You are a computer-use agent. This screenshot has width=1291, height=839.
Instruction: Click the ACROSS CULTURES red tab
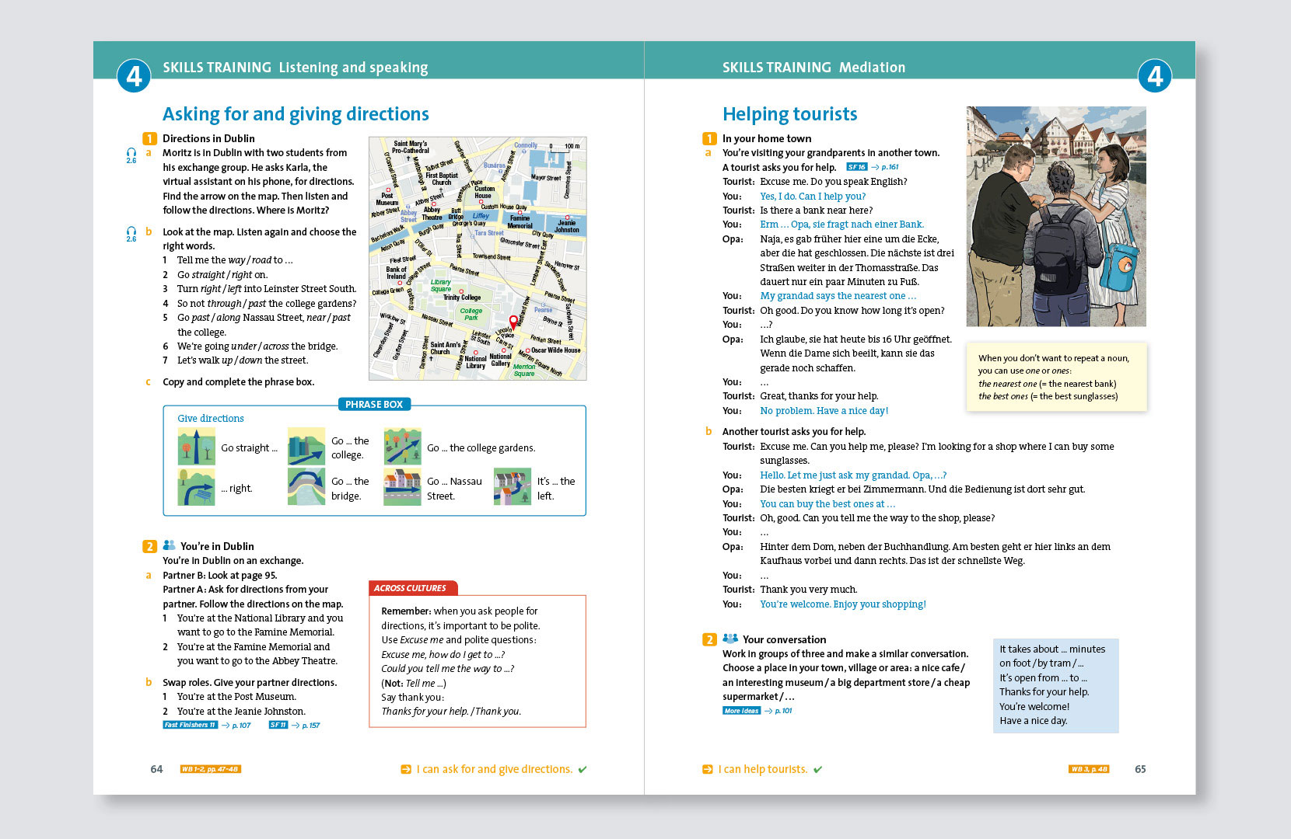coord(411,588)
